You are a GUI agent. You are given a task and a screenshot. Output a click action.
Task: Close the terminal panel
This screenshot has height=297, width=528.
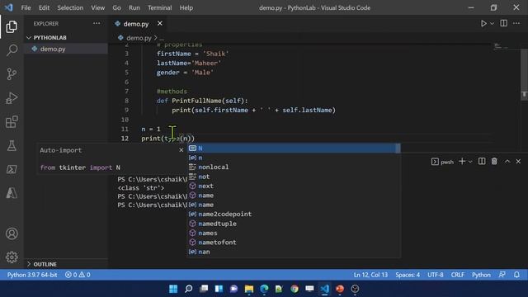click(518, 162)
